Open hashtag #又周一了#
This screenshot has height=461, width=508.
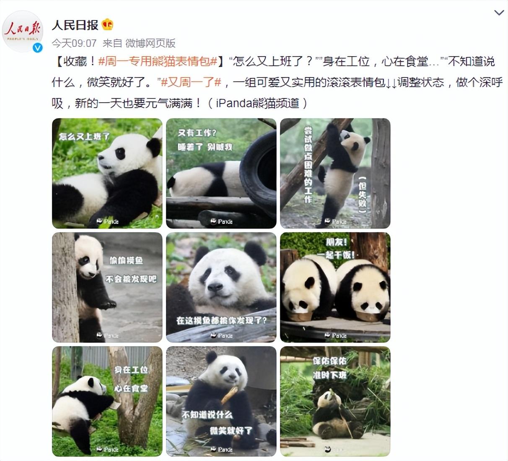click(x=191, y=82)
